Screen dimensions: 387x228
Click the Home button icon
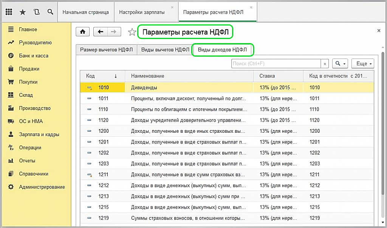pos(83,32)
